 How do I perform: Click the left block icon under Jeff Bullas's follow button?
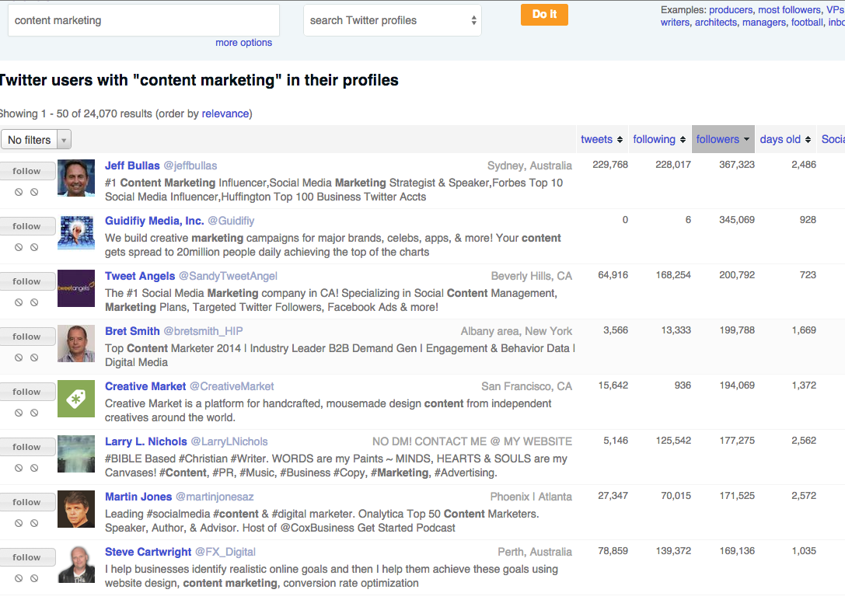pos(19,192)
